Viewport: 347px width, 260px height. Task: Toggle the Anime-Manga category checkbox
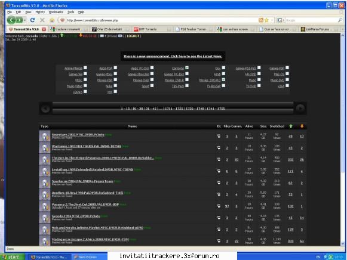coord(85,68)
